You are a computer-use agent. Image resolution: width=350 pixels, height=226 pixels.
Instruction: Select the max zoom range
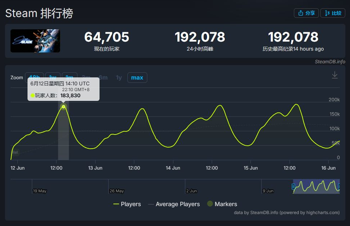point(137,78)
